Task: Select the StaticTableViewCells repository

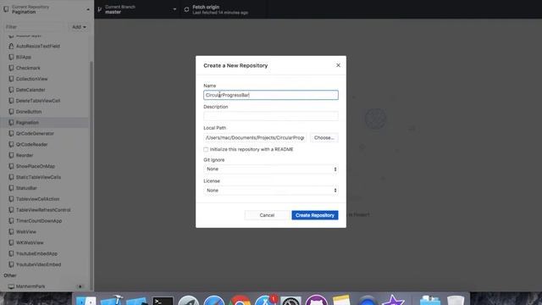Action: point(45,177)
